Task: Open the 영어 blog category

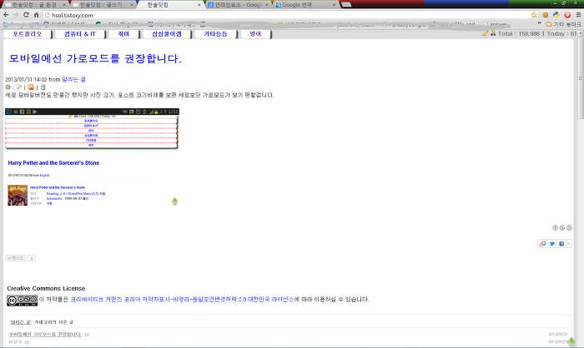Action: [x=255, y=34]
